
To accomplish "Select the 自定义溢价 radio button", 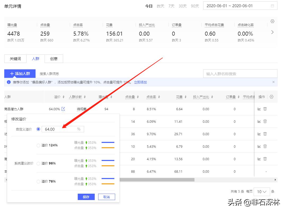I will tap(38, 129).
